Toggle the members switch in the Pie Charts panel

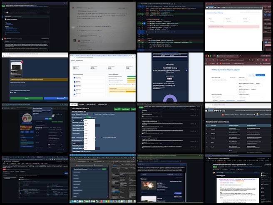point(169,79)
